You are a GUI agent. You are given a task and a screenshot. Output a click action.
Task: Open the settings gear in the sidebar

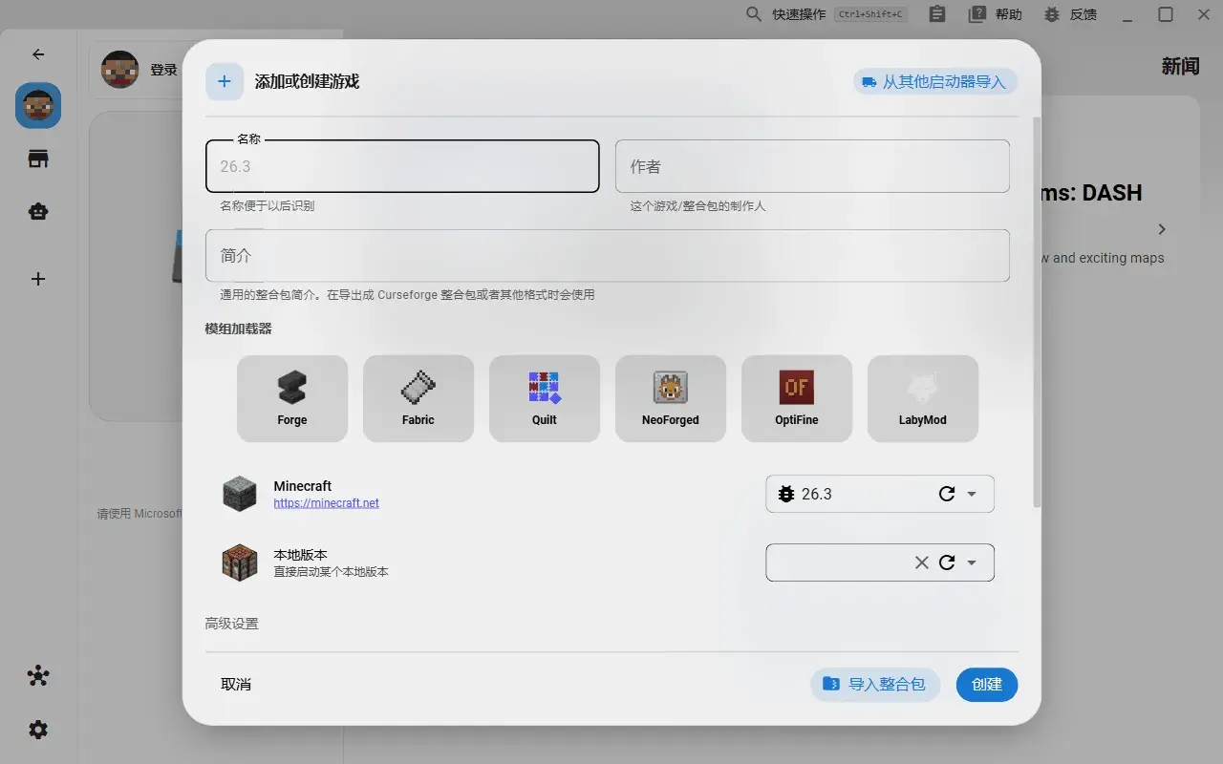pyautogui.click(x=38, y=730)
